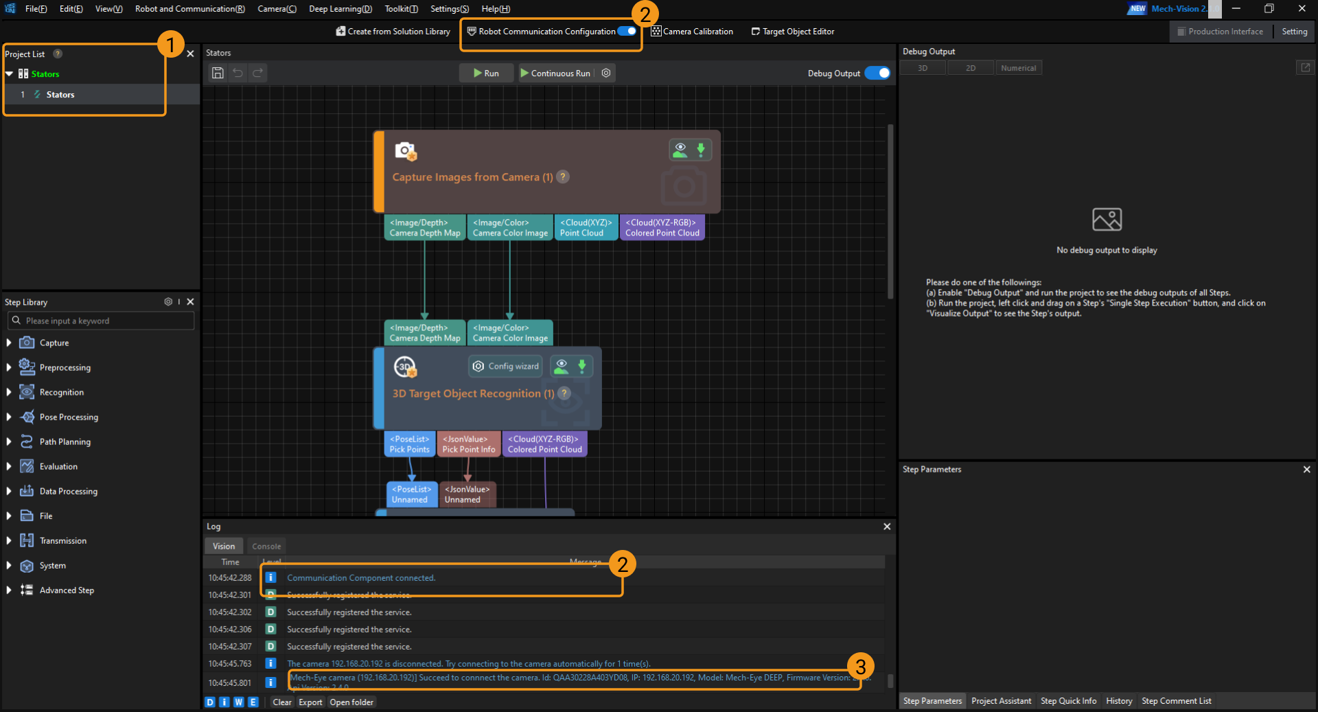Turn off the Debug Output switch

[x=877, y=73]
